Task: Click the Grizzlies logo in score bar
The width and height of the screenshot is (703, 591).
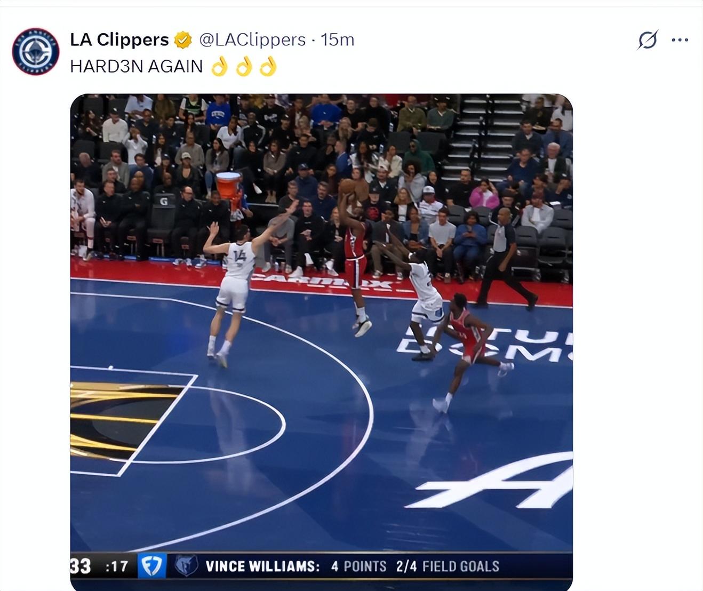Action: [186, 566]
